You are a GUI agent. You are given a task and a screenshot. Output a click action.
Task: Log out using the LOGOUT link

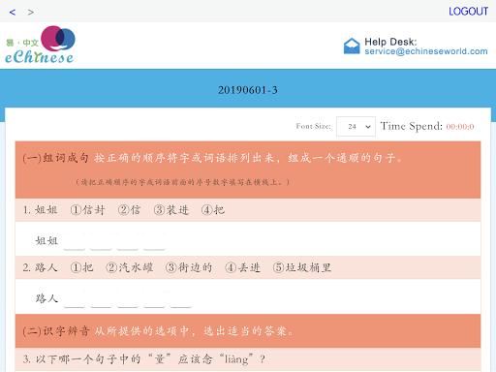[x=468, y=12]
